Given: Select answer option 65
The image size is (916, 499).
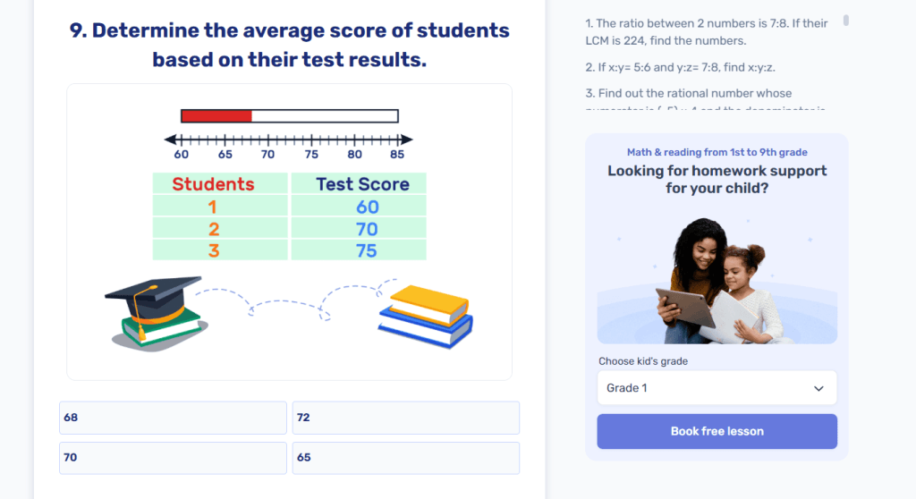Looking at the screenshot, I should (x=405, y=458).
